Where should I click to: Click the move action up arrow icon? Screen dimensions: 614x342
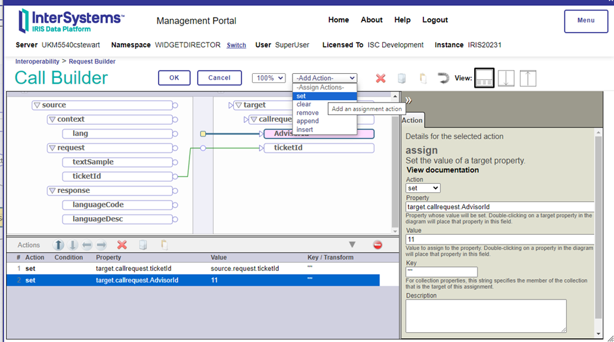coord(59,245)
